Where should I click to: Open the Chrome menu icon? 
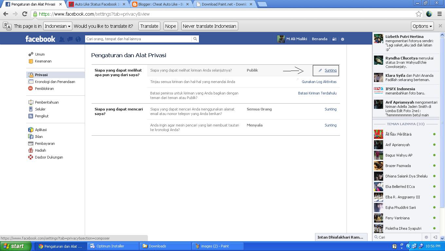tap(439, 14)
